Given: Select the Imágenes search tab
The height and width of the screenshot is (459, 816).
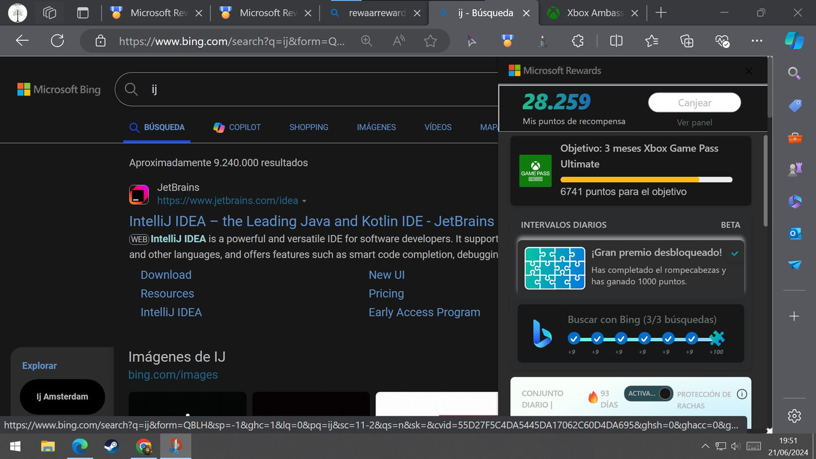Looking at the screenshot, I should pyautogui.click(x=376, y=127).
